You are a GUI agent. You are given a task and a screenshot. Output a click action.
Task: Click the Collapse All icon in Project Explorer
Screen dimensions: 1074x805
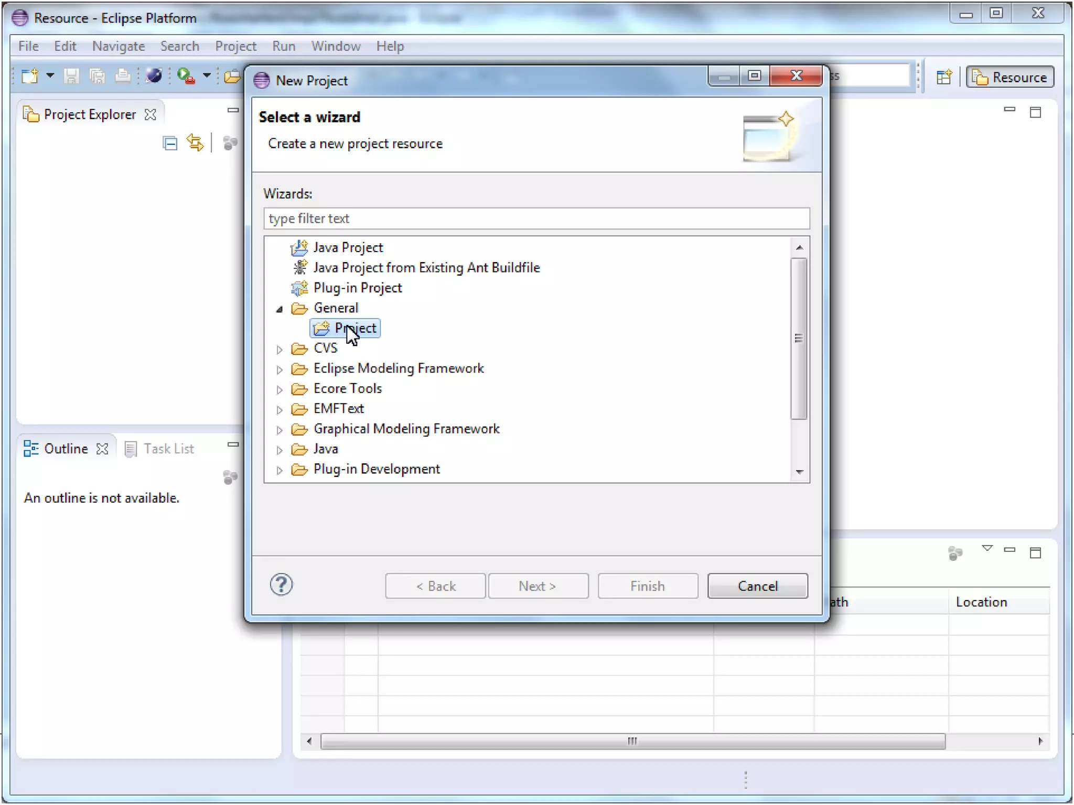coord(170,143)
